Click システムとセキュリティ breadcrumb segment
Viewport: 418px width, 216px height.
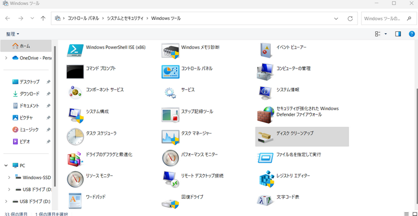125,18
